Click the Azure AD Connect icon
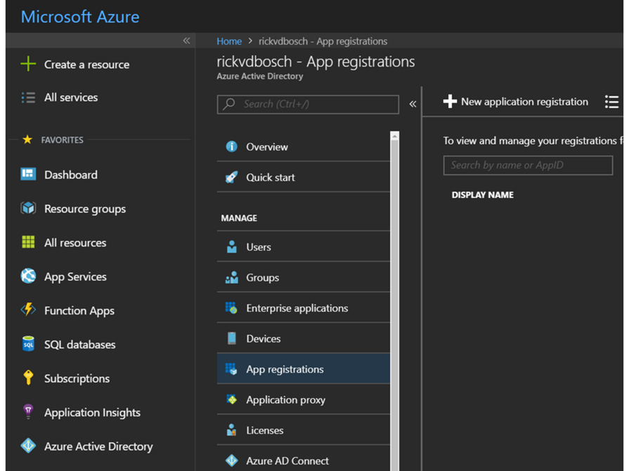The height and width of the screenshot is (471, 629). (x=231, y=460)
